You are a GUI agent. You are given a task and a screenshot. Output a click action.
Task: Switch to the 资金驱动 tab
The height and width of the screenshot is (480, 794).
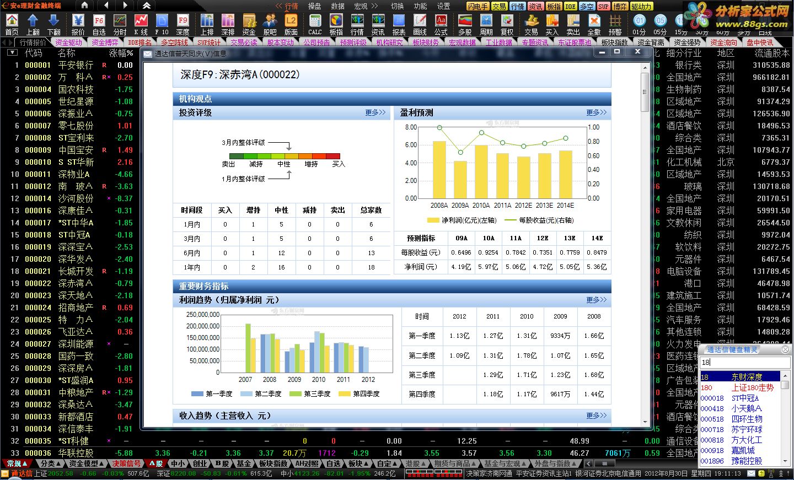coord(69,42)
